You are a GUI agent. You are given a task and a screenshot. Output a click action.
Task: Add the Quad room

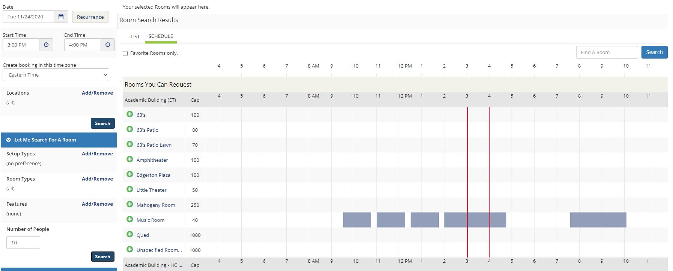tap(130, 234)
